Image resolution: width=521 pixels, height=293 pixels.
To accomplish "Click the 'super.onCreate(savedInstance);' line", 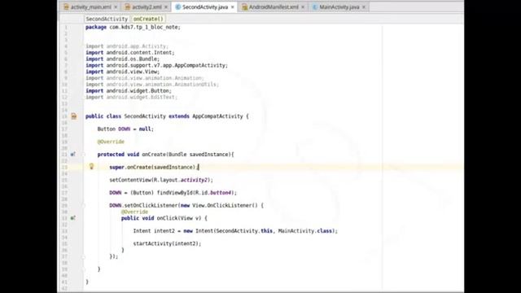I will coord(154,167).
